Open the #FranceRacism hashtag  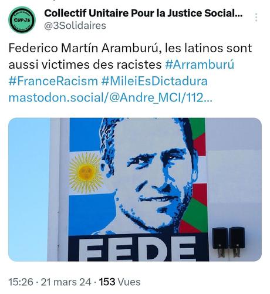tap(53, 81)
